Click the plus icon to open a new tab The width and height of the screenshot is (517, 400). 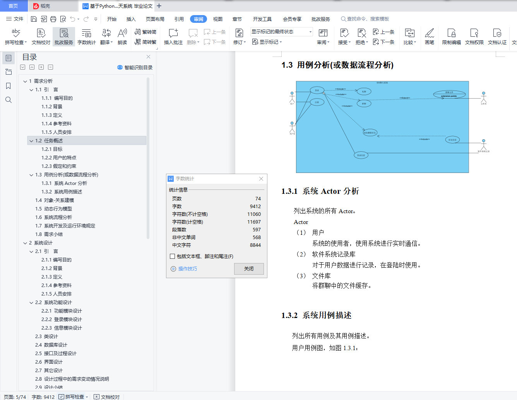click(x=159, y=6)
